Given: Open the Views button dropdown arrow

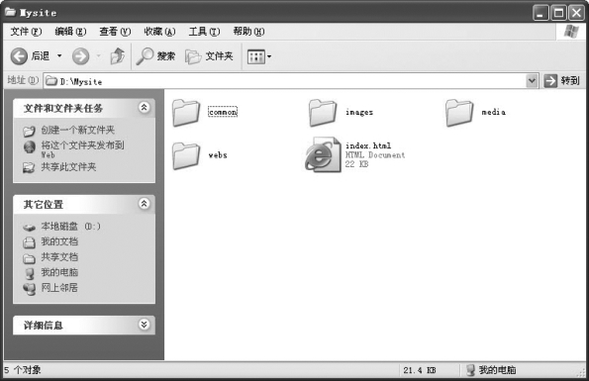Looking at the screenshot, I should pyautogui.click(x=269, y=57).
